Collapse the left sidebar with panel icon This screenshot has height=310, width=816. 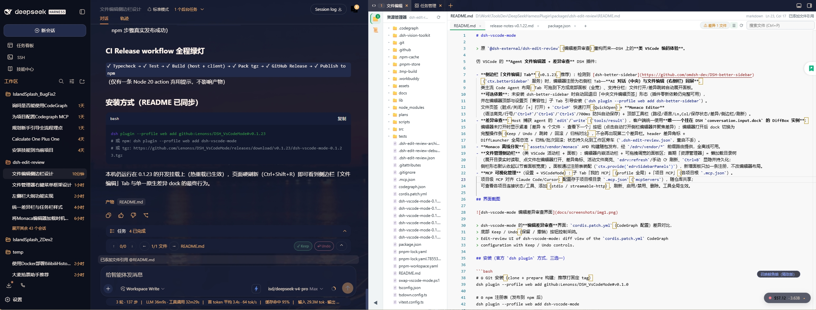(82, 12)
